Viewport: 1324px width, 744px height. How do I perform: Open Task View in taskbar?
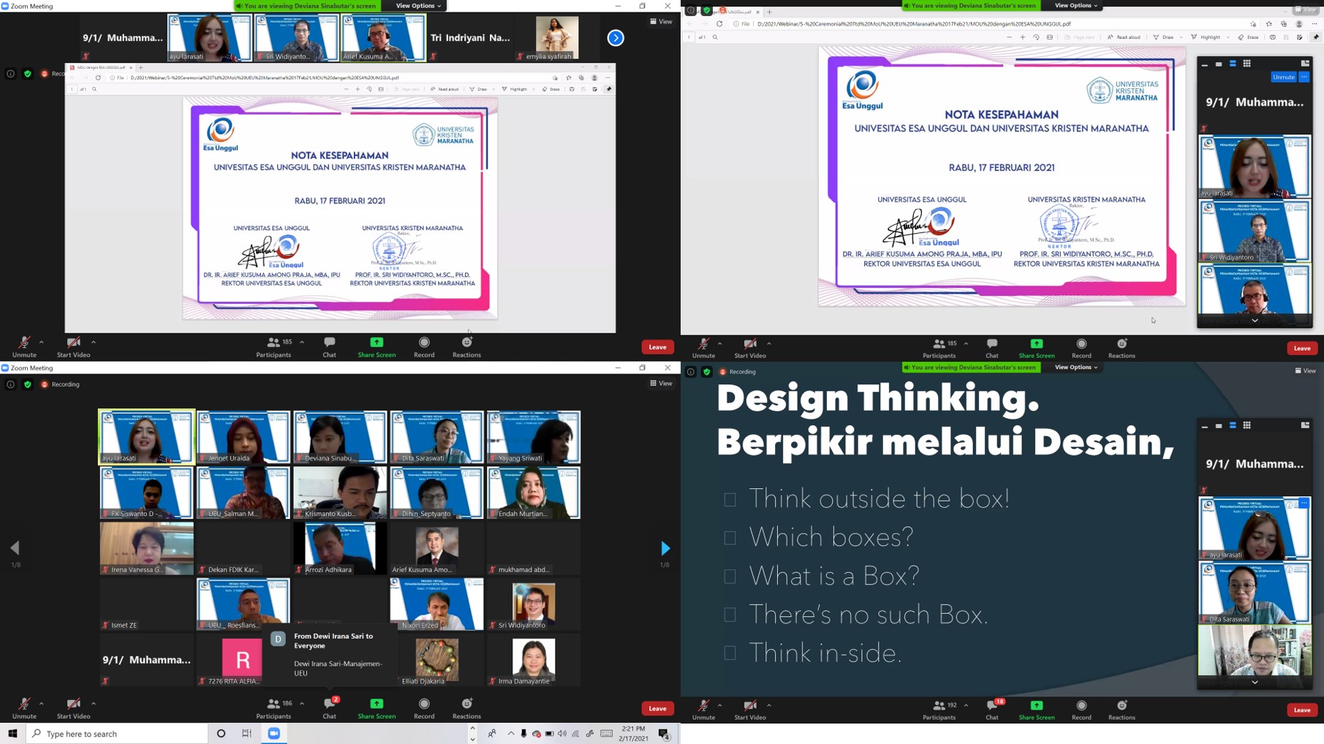(247, 733)
